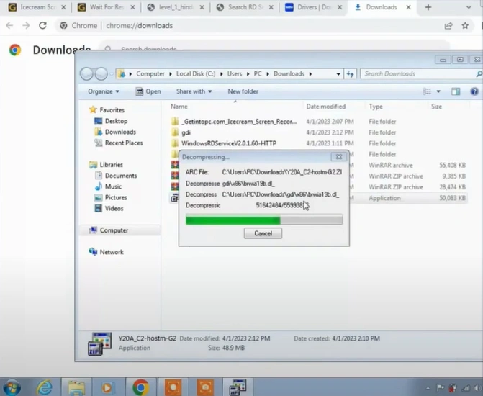Close the Decompressing dialog window
This screenshot has width=483, height=396.
click(x=338, y=156)
